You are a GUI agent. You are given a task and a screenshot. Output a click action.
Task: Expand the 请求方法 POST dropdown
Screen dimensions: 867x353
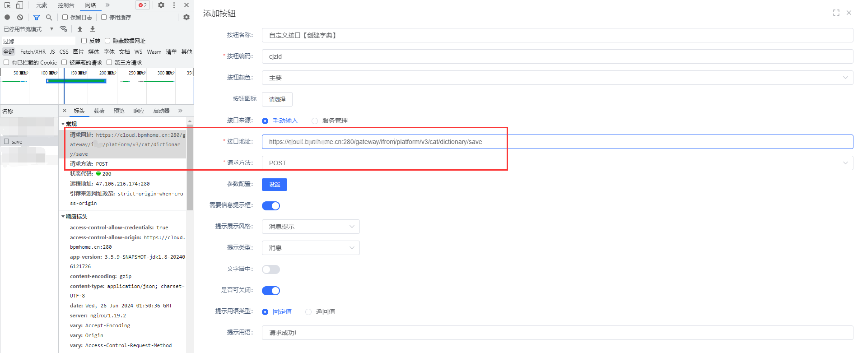(x=557, y=163)
